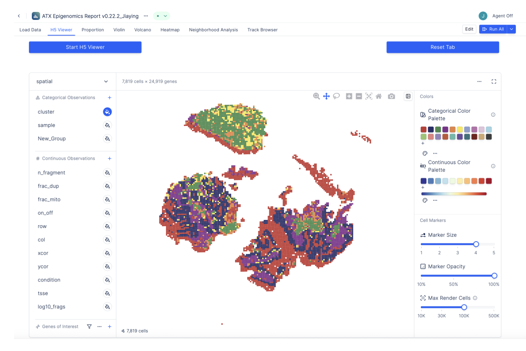Expand the Run All options chevron
Image resolution: width=526 pixels, height=351 pixels.
[512, 29]
